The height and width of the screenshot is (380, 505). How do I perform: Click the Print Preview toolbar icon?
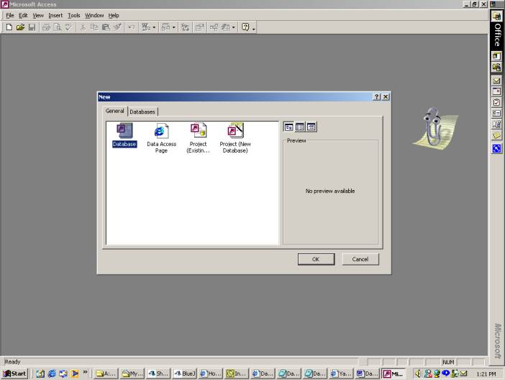pos(58,27)
